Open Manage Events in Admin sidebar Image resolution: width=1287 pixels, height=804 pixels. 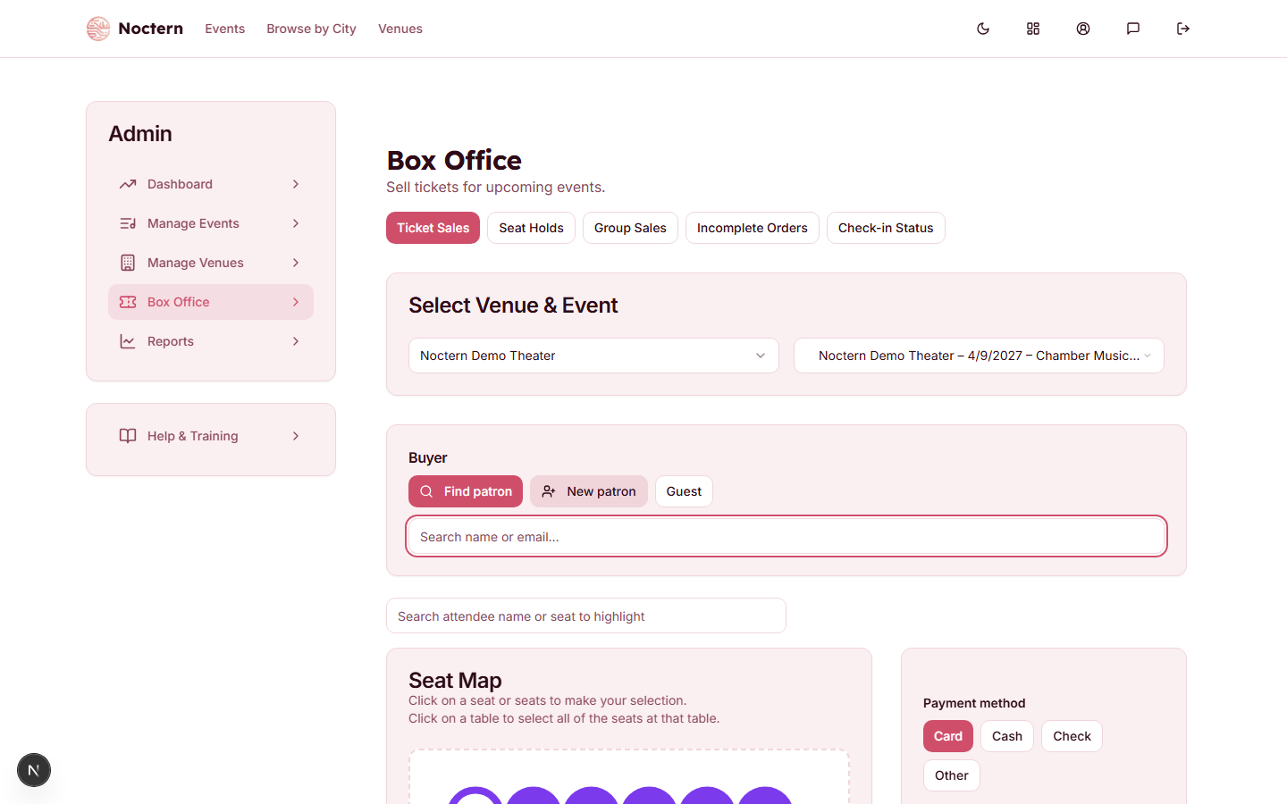click(x=211, y=223)
